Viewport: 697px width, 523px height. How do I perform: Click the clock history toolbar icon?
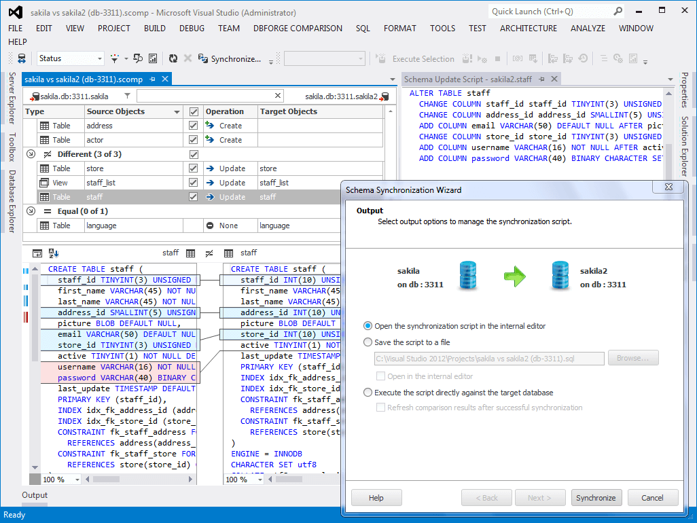point(583,58)
